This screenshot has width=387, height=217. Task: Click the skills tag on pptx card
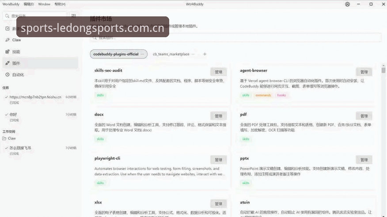click(x=246, y=183)
